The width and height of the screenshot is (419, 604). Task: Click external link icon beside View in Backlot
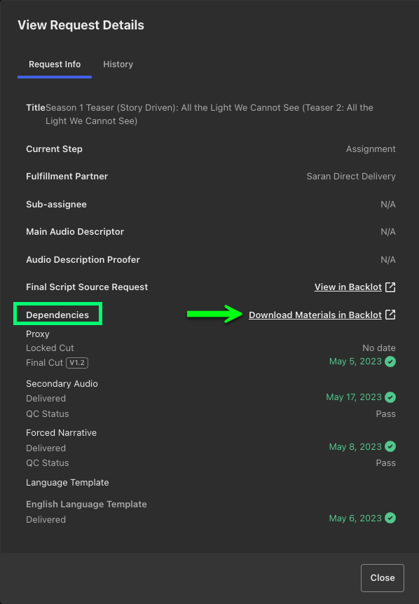tap(390, 287)
